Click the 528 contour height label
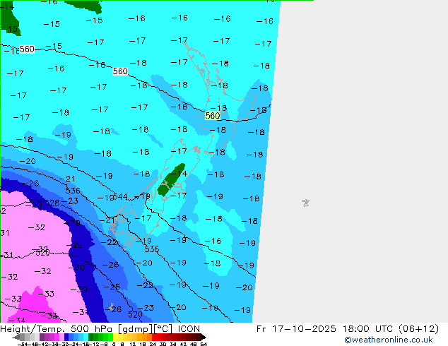448x346 pixels. (52, 203)
